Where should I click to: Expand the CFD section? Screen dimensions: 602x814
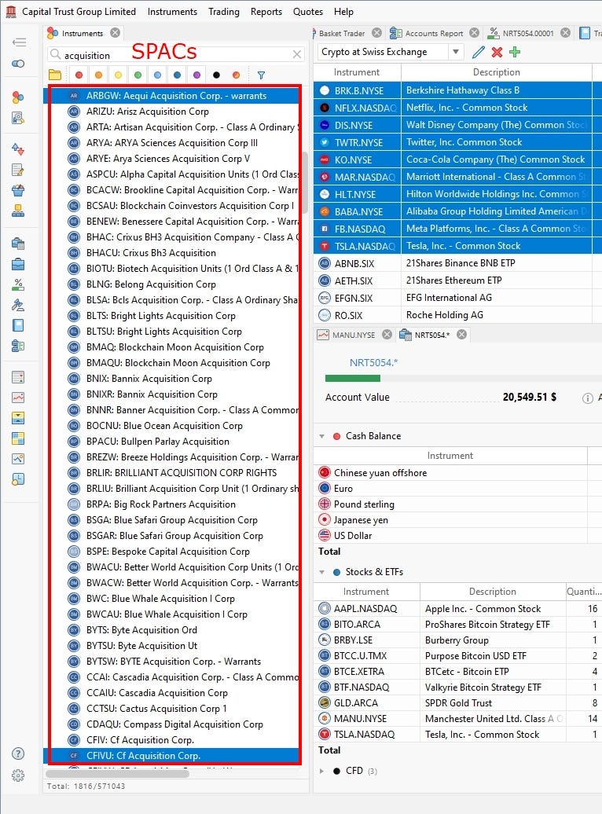coord(321,771)
